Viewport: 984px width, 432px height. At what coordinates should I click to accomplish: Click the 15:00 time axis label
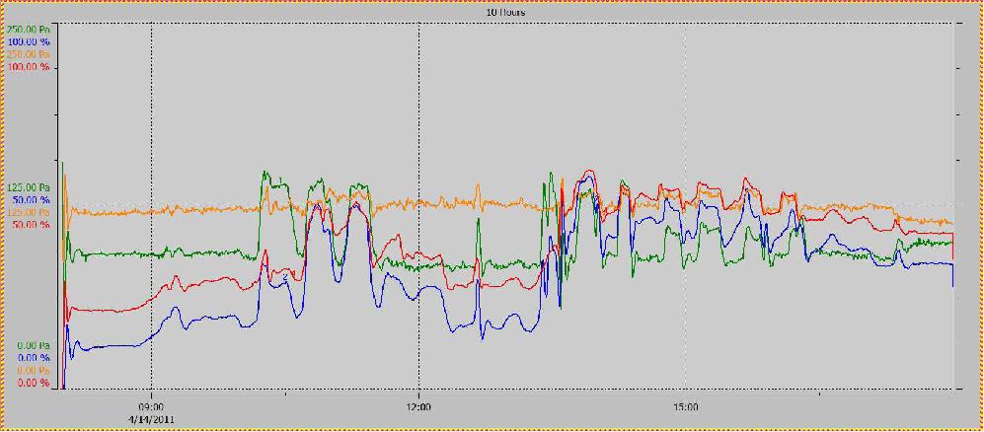pos(686,406)
